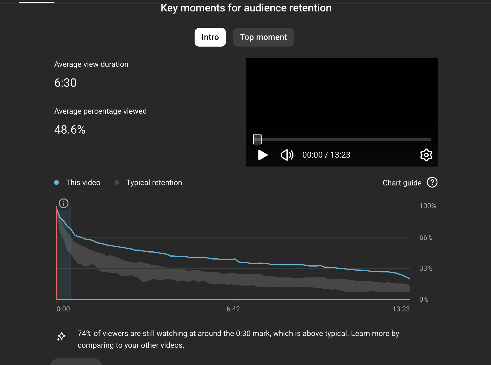Viewport: 491px width, 365px height.
Task: Click the Play button on the video player
Action: [x=263, y=155]
